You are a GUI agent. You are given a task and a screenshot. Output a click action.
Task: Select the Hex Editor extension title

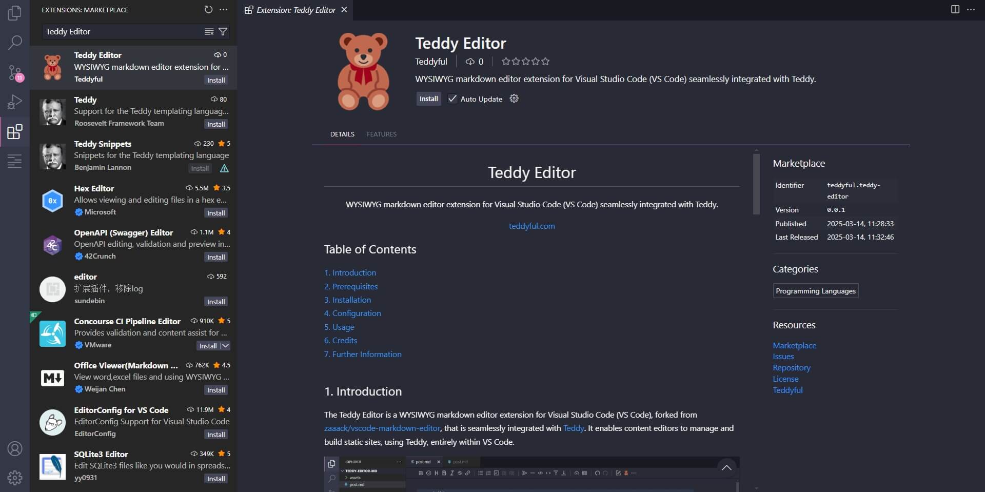point(94,188)
